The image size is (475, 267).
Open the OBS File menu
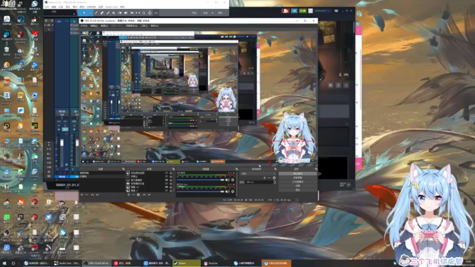point(84,26)
